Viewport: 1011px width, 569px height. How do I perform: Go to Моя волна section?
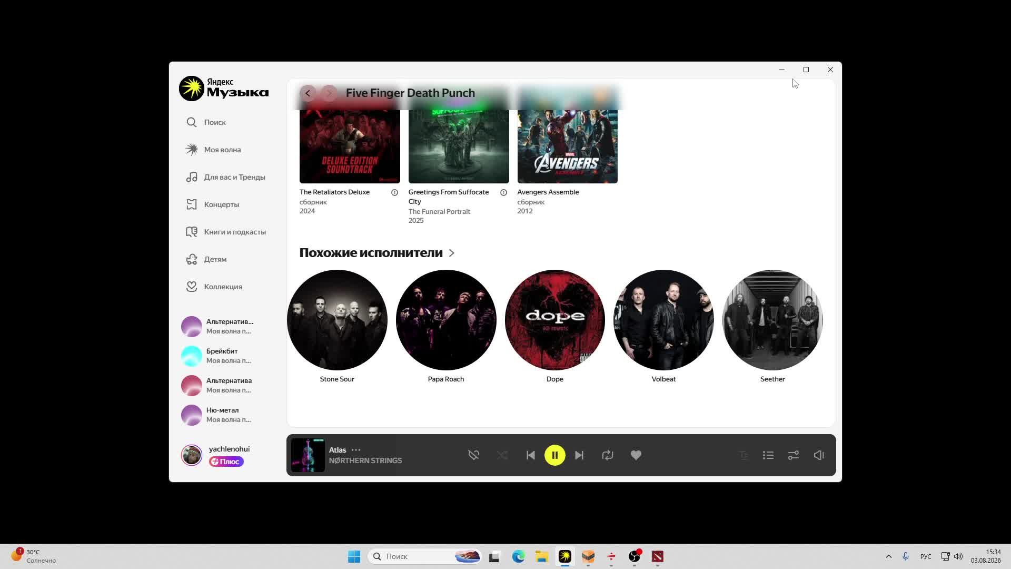tap(213, 150)
